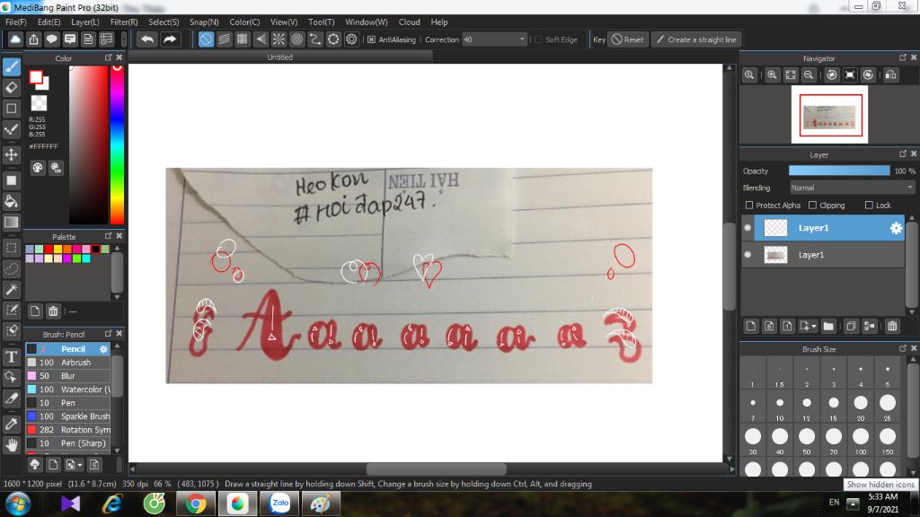Select the Fill rectangle tool
920x517 pixels.
[x=11, y=180]
